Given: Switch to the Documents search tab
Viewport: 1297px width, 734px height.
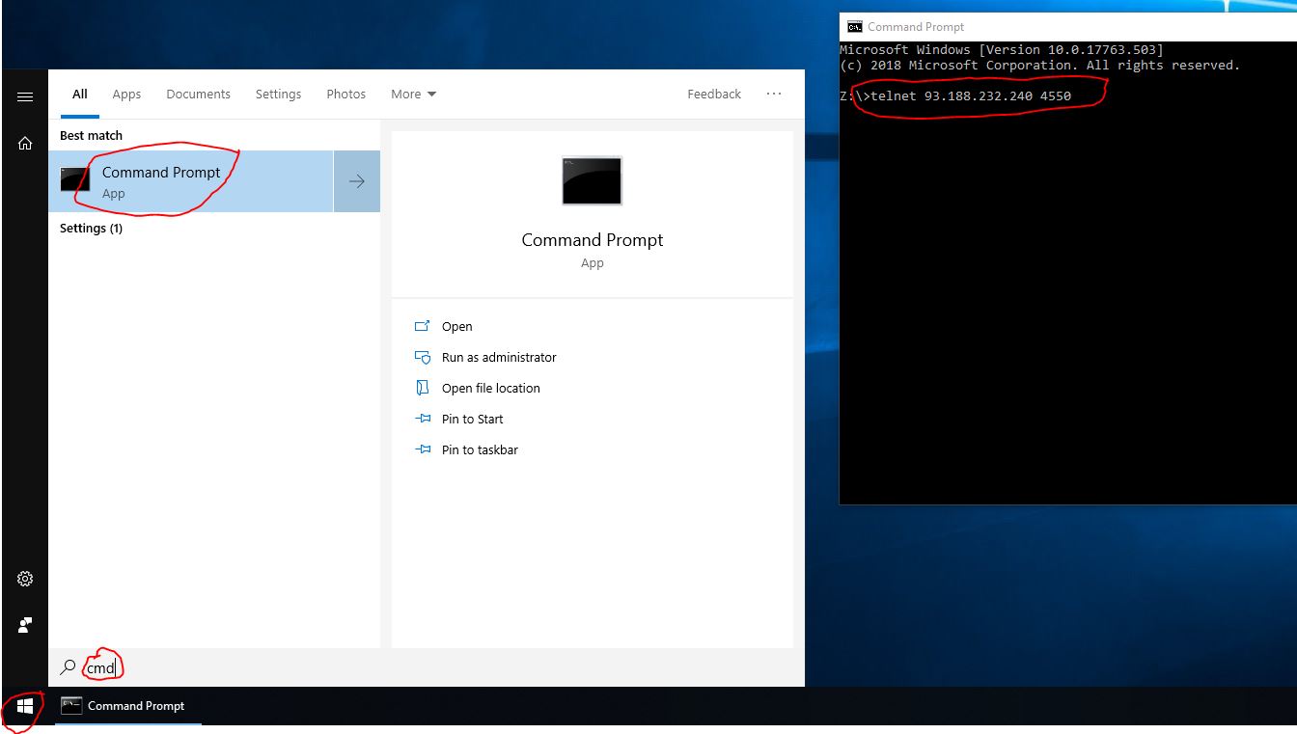Looking at the screenshot, I should 198,94.
